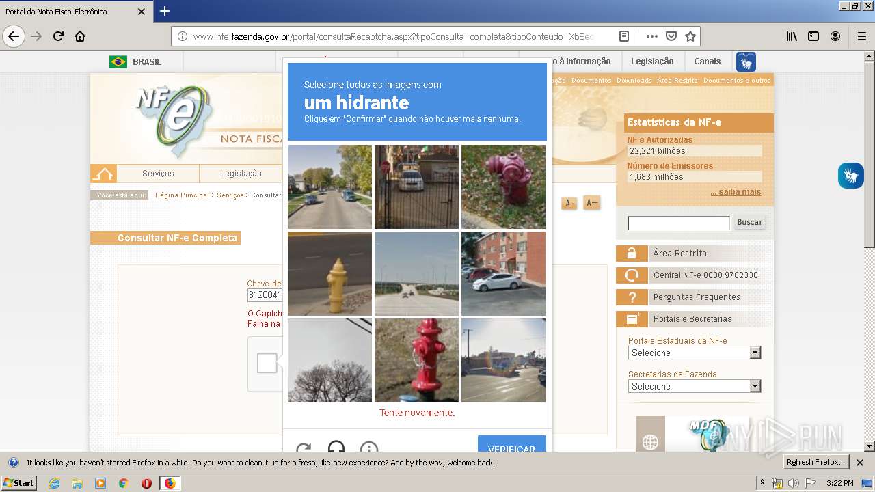This screenshot has width=875, height=492.
Task: Click system tray volume icon
Action: click(793, 483)
